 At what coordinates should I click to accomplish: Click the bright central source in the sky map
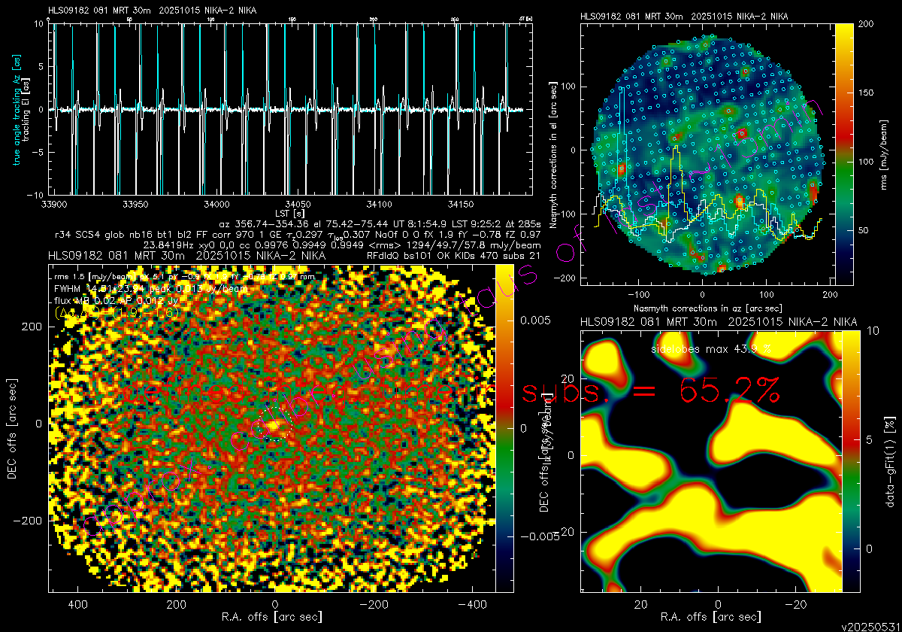click(271, 427)
